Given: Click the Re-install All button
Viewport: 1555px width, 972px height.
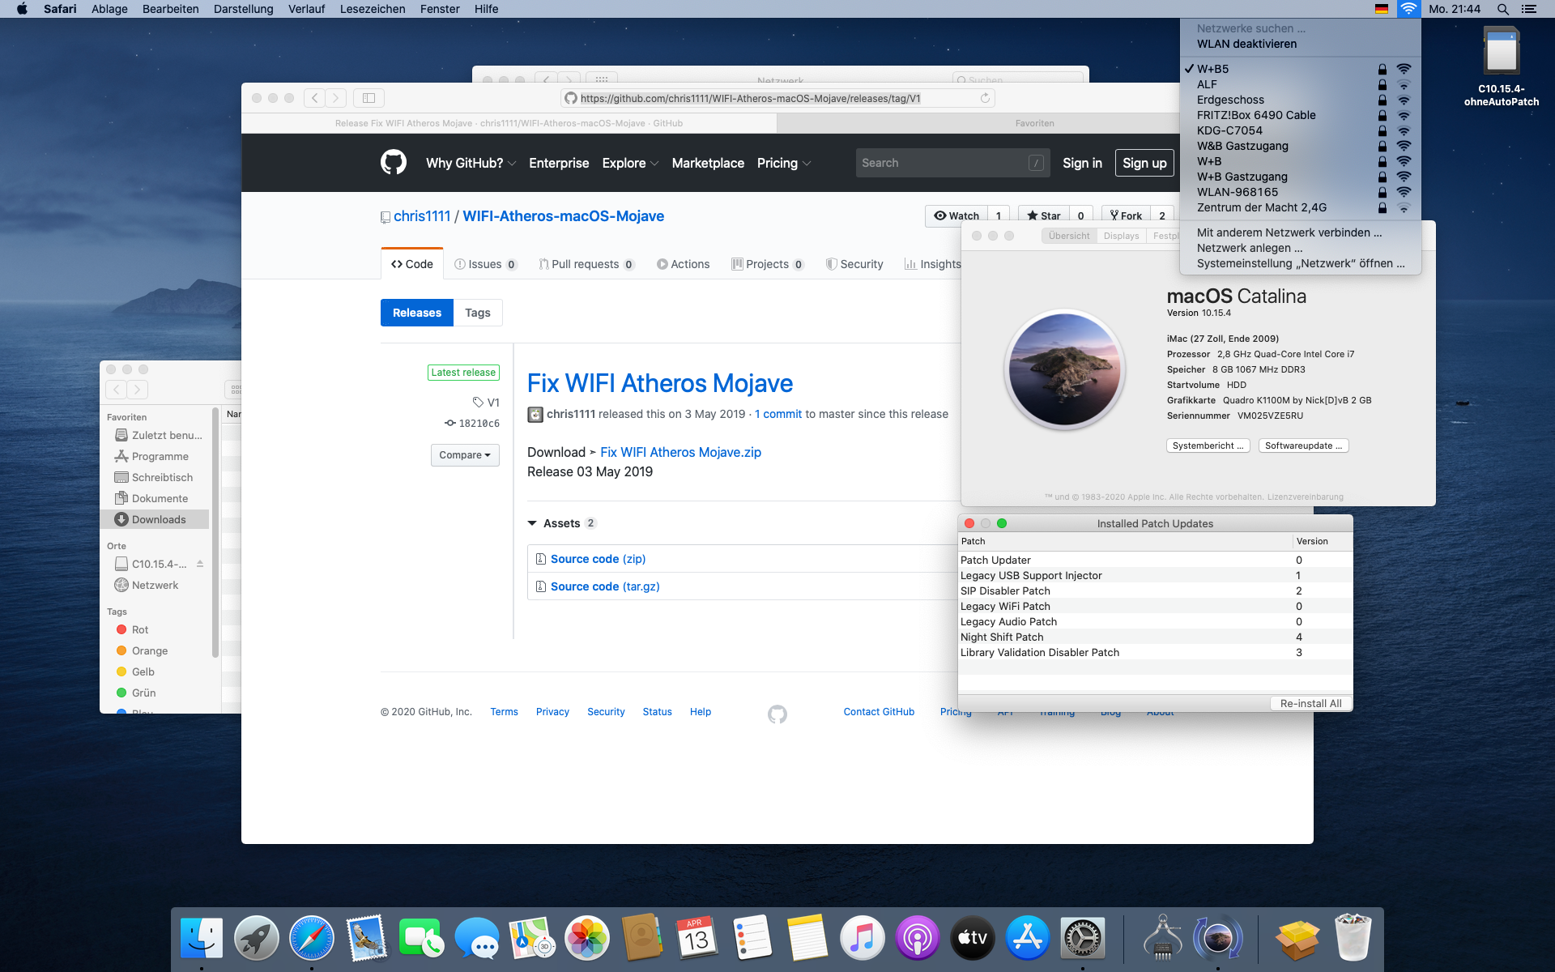Looking at the screenshot, I should (1310, 703).
